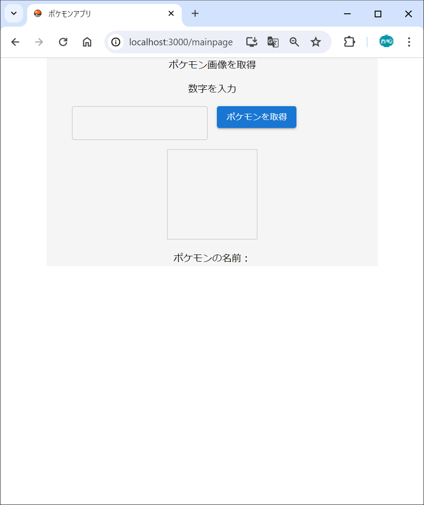
Task: Go back using the browser back arrow
Action: pyautogui.click(x=15, y=42)
